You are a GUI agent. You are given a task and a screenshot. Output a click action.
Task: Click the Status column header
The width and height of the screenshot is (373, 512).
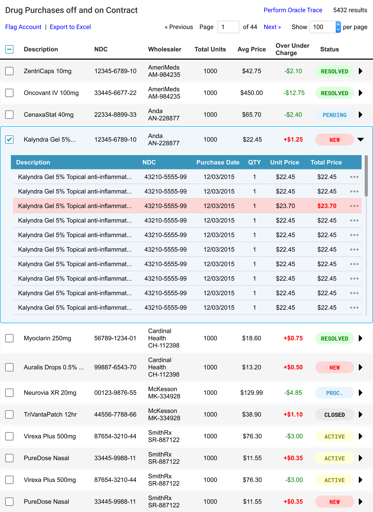[x=329, y=49]
